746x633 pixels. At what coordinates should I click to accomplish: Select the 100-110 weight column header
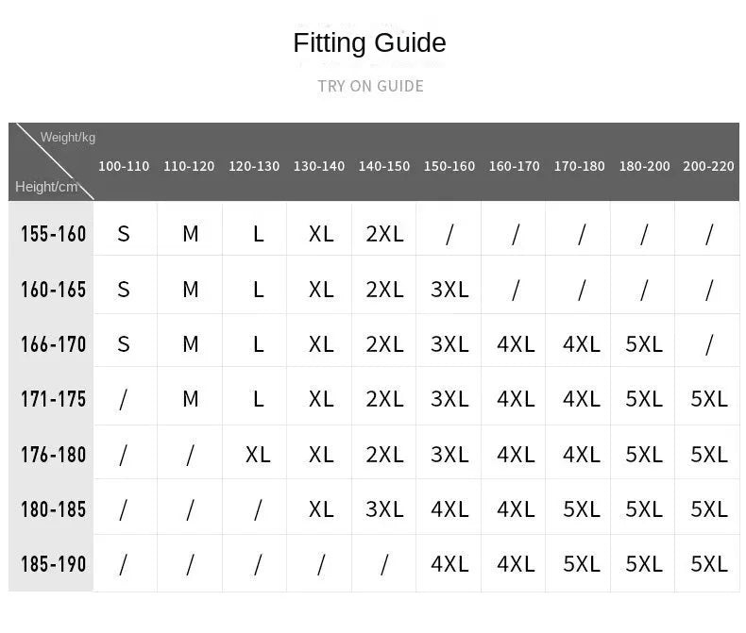tap(124, 166)
